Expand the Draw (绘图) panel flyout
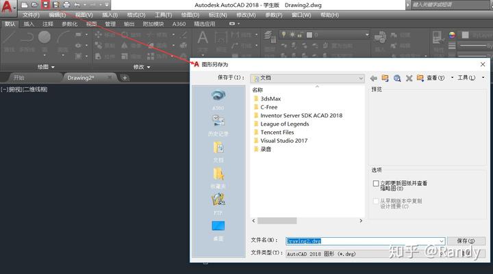The image size is (493, 274). coord(46,67)
